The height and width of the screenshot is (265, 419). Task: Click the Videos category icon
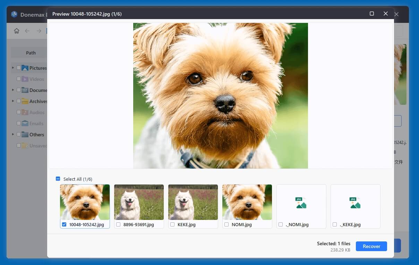coord(24,79)
